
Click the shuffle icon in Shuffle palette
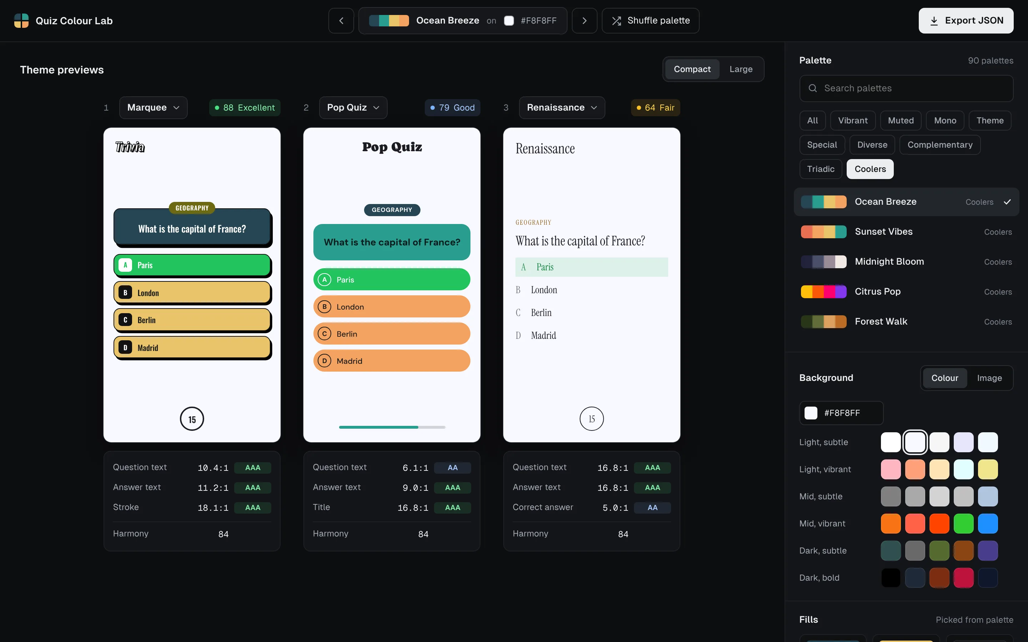point(616,21)
